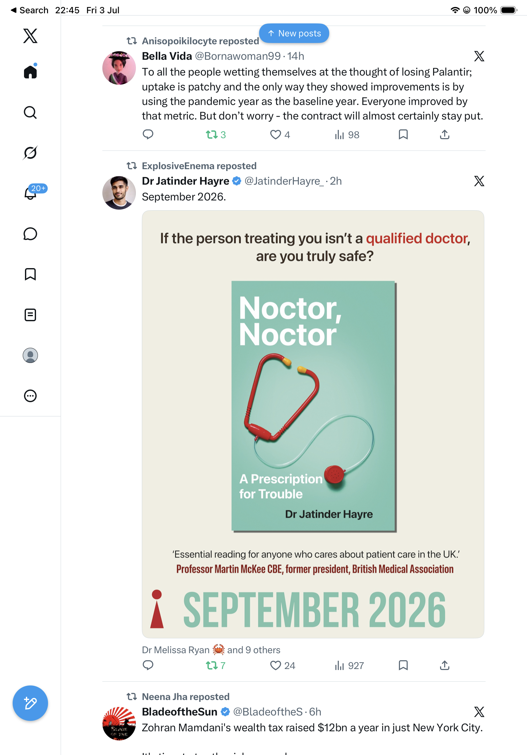The image size is (527, 755).
Task: Open the Noctor, Noctor book cover image
Action: (x=313, y=406)
